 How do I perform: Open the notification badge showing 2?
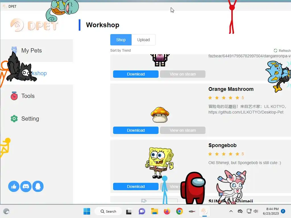tap(283, 211)
